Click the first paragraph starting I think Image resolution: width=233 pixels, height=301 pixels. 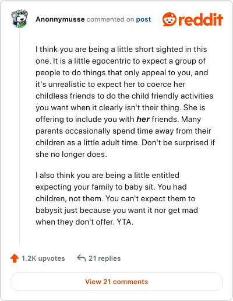125,101
